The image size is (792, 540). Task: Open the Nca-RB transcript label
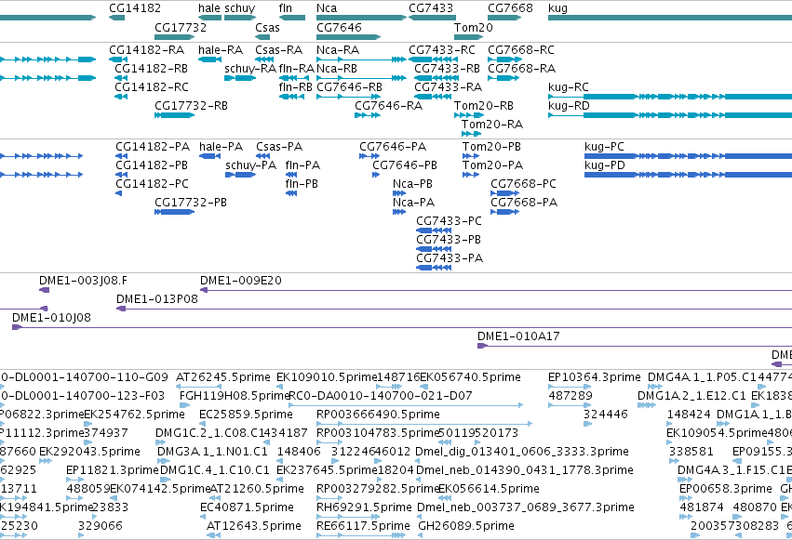(x=337, y=69)
